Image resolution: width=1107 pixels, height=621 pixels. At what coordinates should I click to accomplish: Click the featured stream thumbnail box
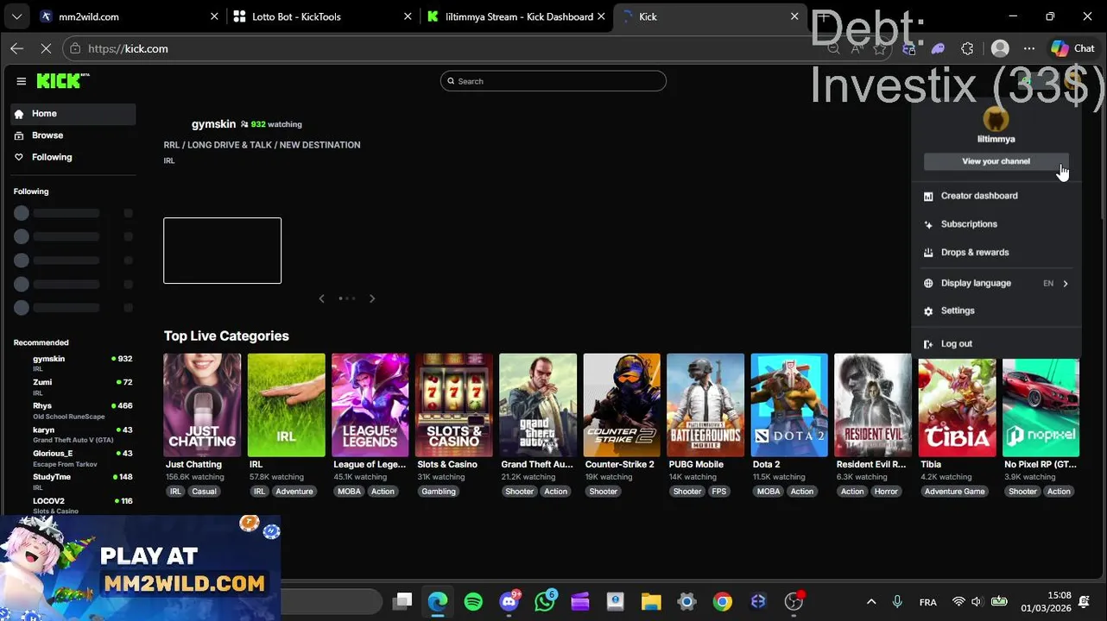tap(222, 250)
